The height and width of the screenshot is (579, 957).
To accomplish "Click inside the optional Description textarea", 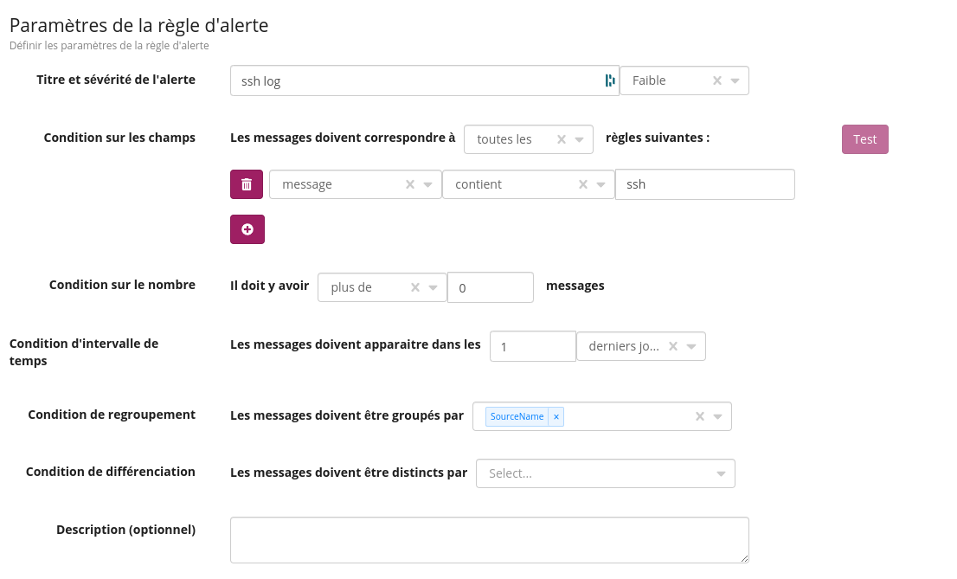I will 489,540.
